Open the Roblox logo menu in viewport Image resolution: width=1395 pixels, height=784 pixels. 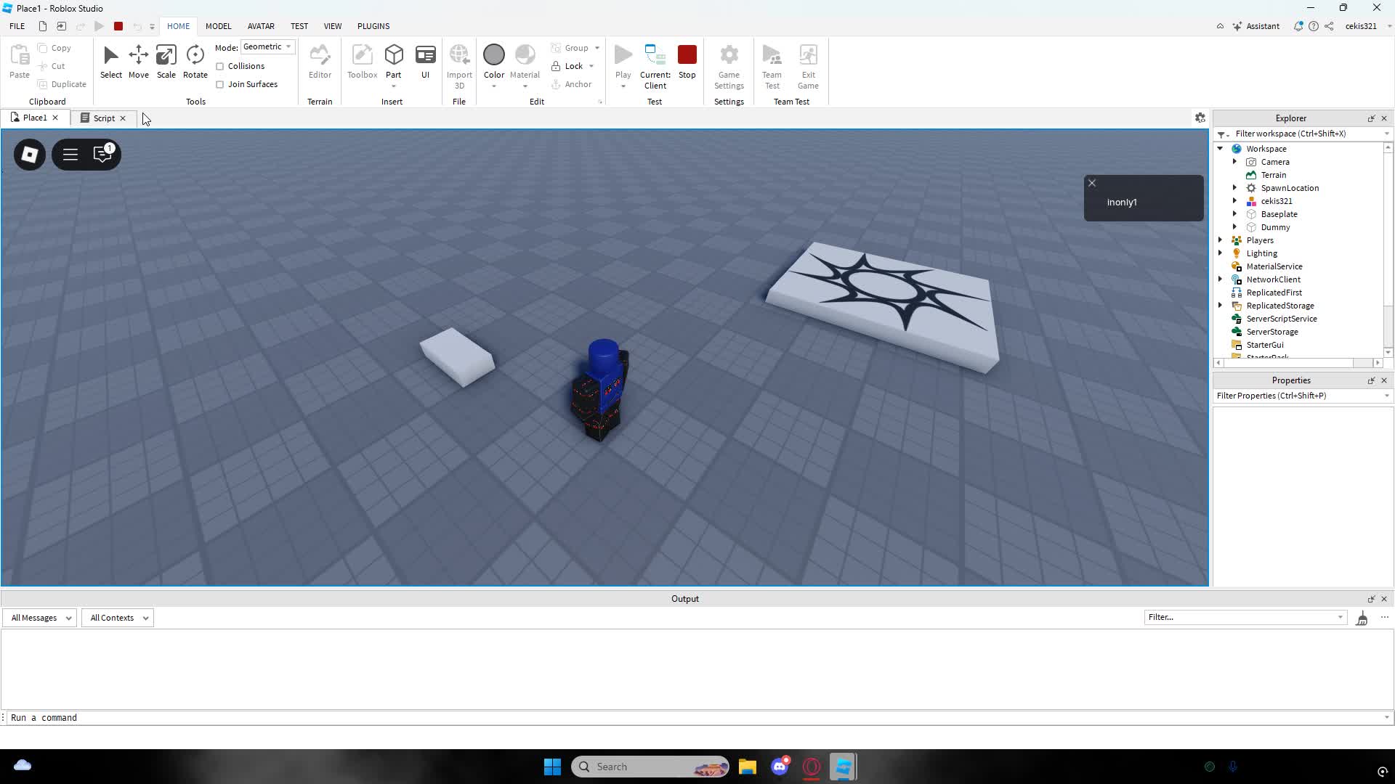pos(30,155)
